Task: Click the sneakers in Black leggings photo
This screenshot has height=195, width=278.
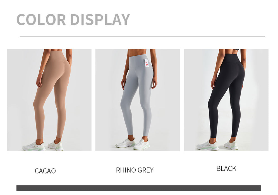Action: 217,145
